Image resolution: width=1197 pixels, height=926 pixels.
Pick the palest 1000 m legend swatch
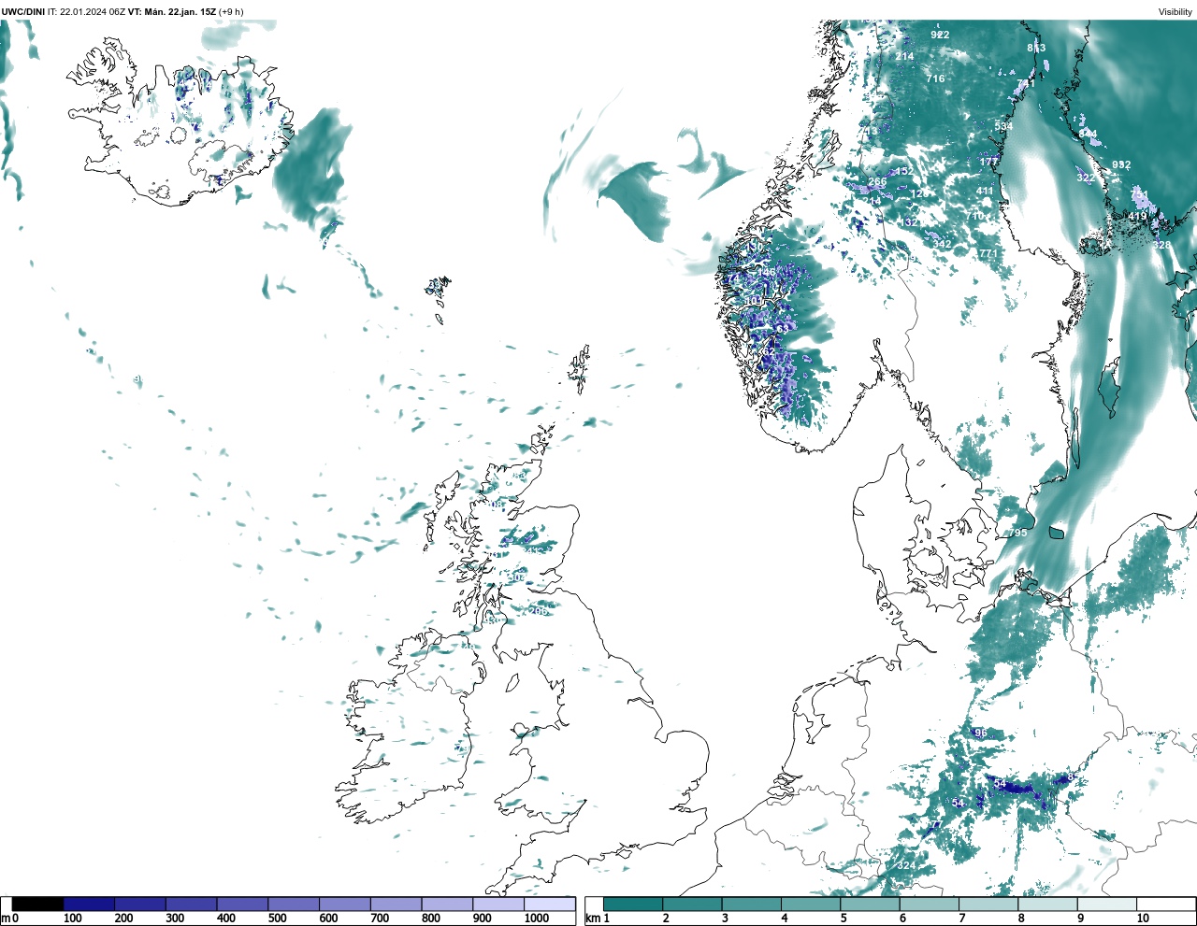[x=550, y=904]
